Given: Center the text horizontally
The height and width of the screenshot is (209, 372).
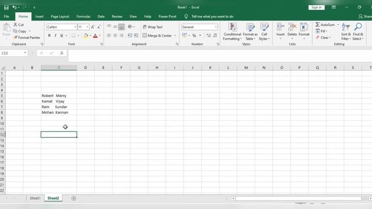Looking at the screenshot, I should click(115, 35).
